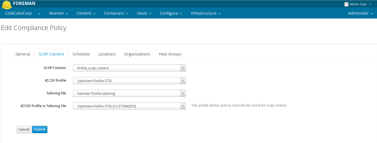Click the Admin User avatar icon

(346, 4)
